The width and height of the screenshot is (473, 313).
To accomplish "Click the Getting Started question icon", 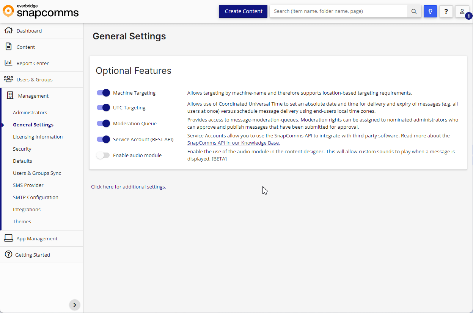I will [8, 254].
